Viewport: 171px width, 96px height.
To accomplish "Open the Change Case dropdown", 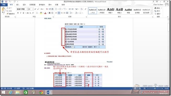I will coord(42,9).
